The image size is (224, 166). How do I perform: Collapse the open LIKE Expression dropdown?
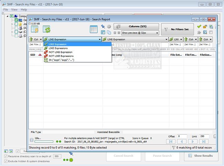[x=72, y=39]
